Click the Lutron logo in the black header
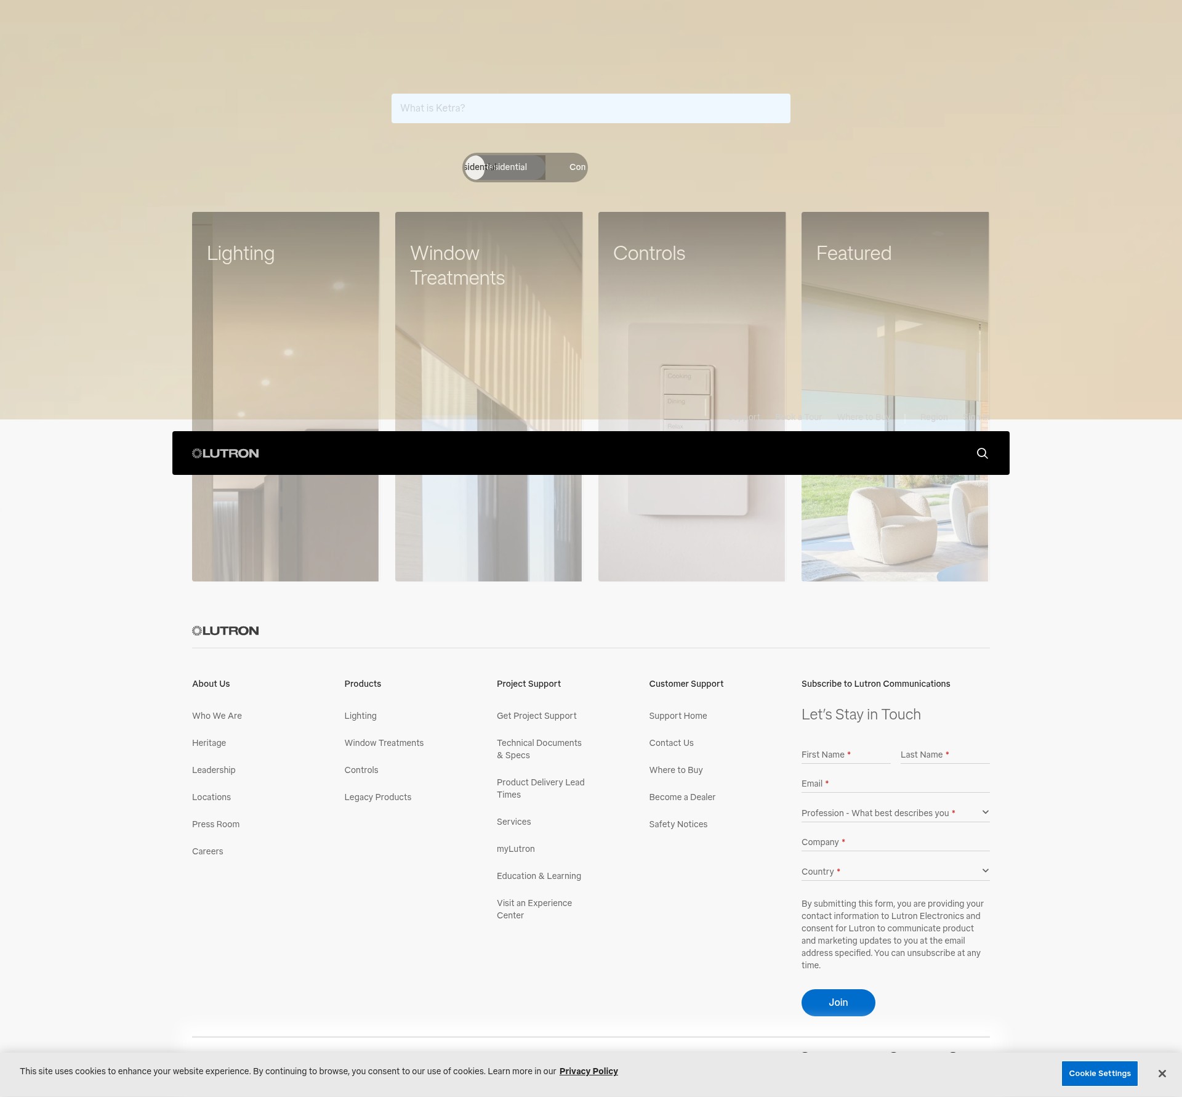Screen dimensions: 1182x1097 click(225, 453)
